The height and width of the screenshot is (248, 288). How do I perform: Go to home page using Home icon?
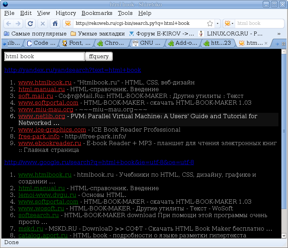tap(54, 23)
